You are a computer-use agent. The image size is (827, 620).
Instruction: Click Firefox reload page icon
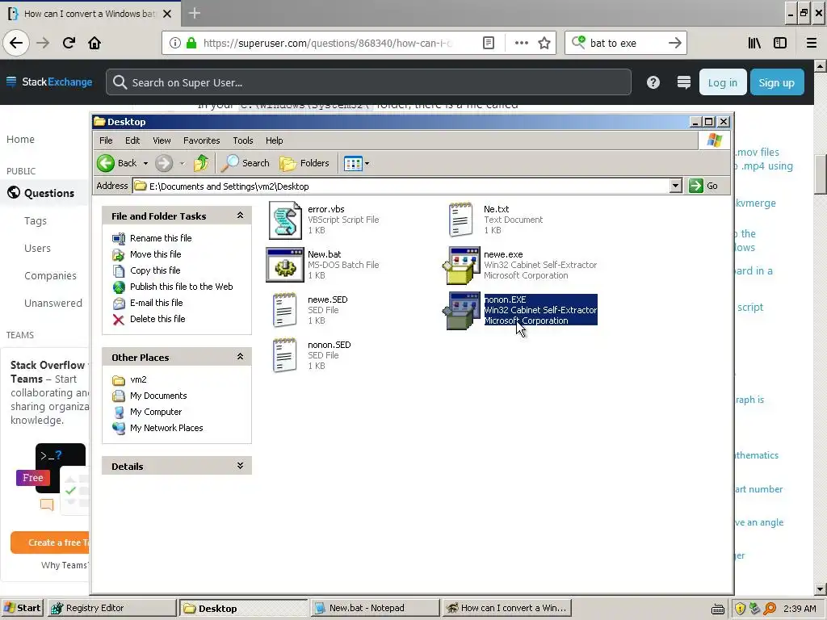point(69,43)
